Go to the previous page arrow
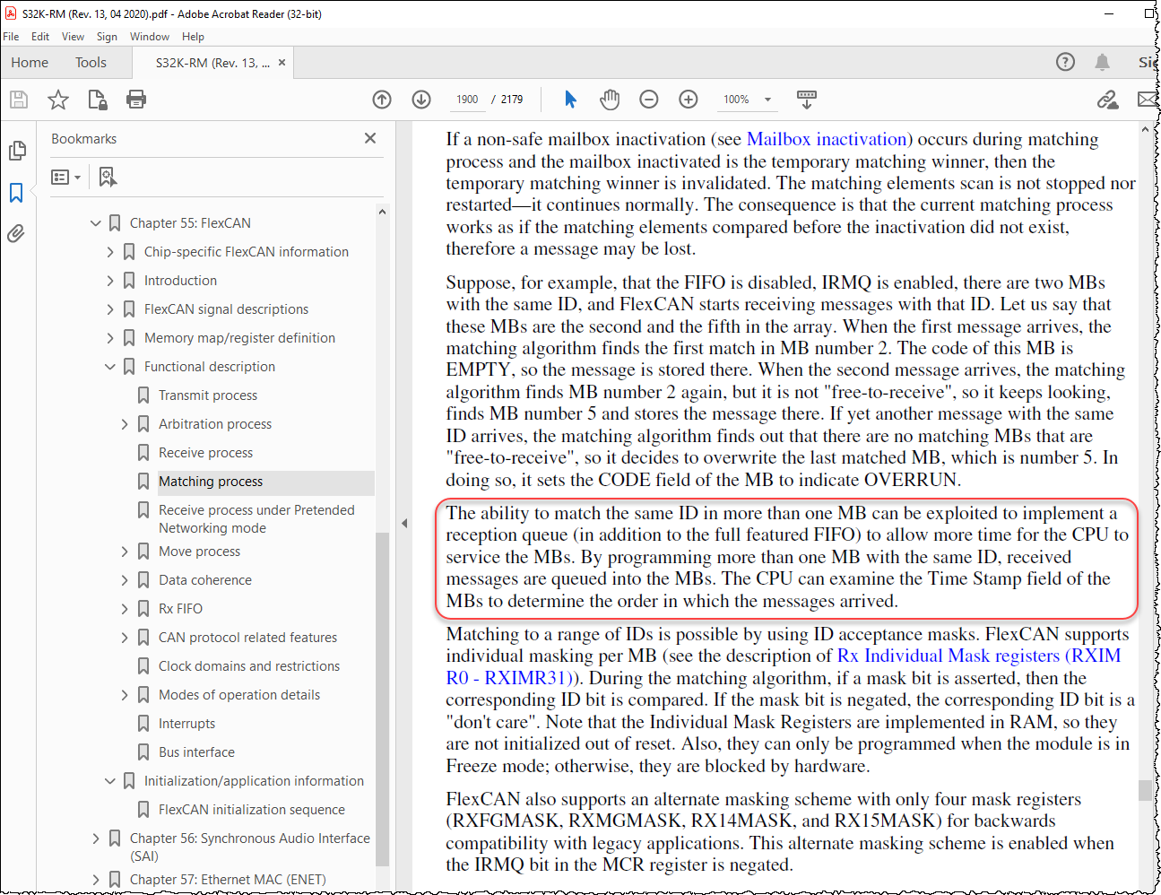 [381, 100]
